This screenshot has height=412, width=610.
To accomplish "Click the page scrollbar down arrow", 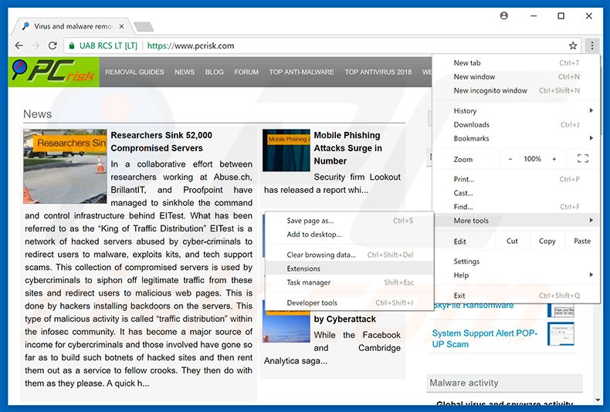I will [x=598, y=400].
